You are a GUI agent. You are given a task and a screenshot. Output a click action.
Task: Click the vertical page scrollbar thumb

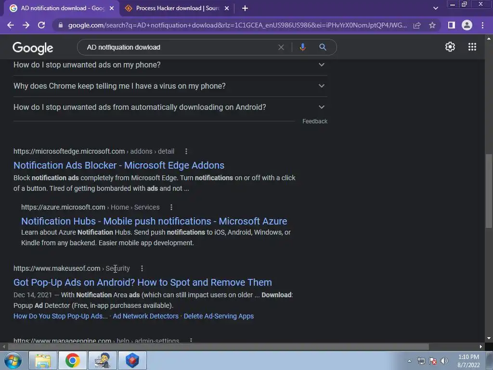(x=489, y=191)
